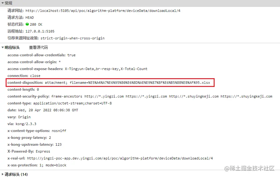280x177 pixels.
Task: Click access-control-allow-origin header name
Action: coord(32,62)
